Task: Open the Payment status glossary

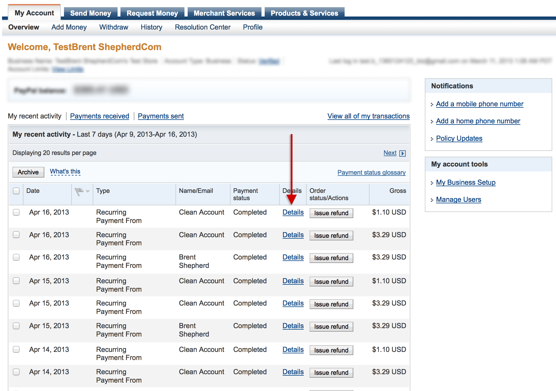Action: tap(372, 172)
